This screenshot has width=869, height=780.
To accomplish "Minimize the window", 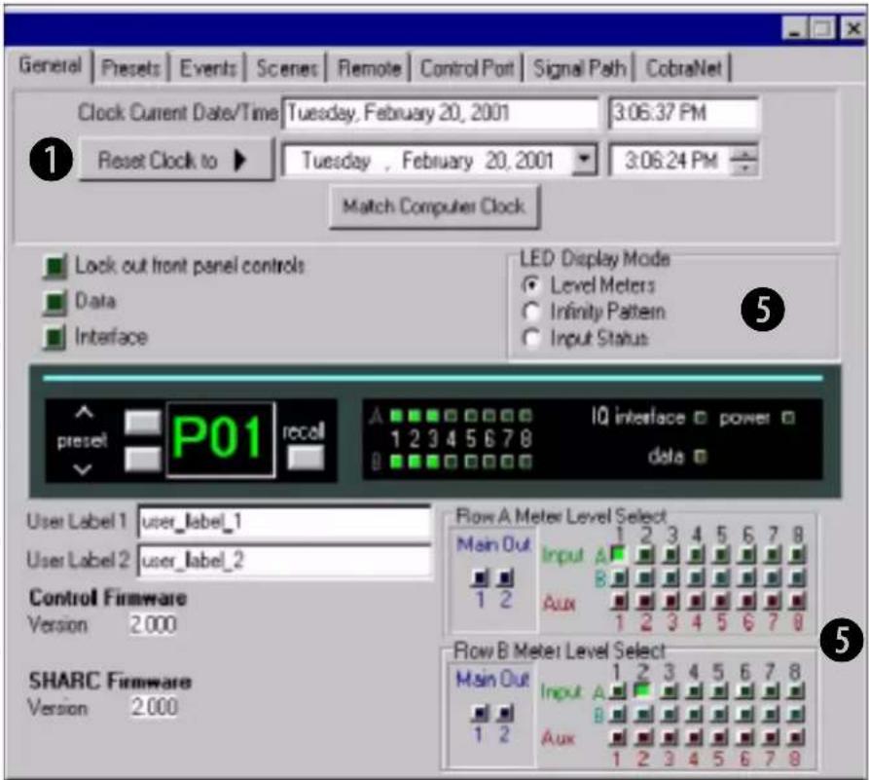I will click(x=794, y=27).
